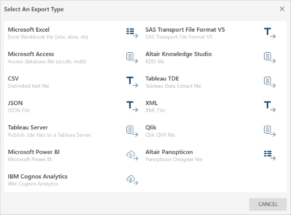Choose Microsoft Excel as export type
The image size is (291, 215).
point(73,33)
